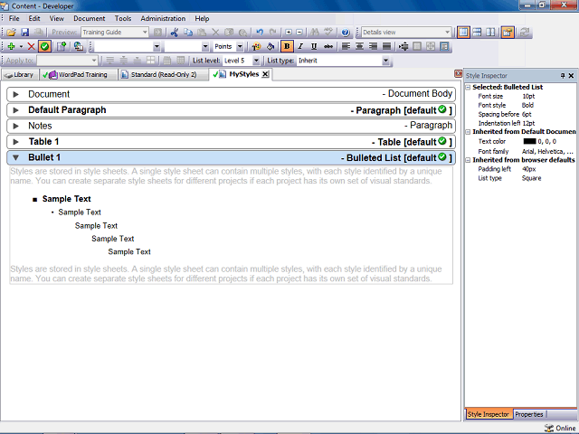Click the globe import icon
The width and height of the screenshot is (579, 434).
[x=79, y=46]
